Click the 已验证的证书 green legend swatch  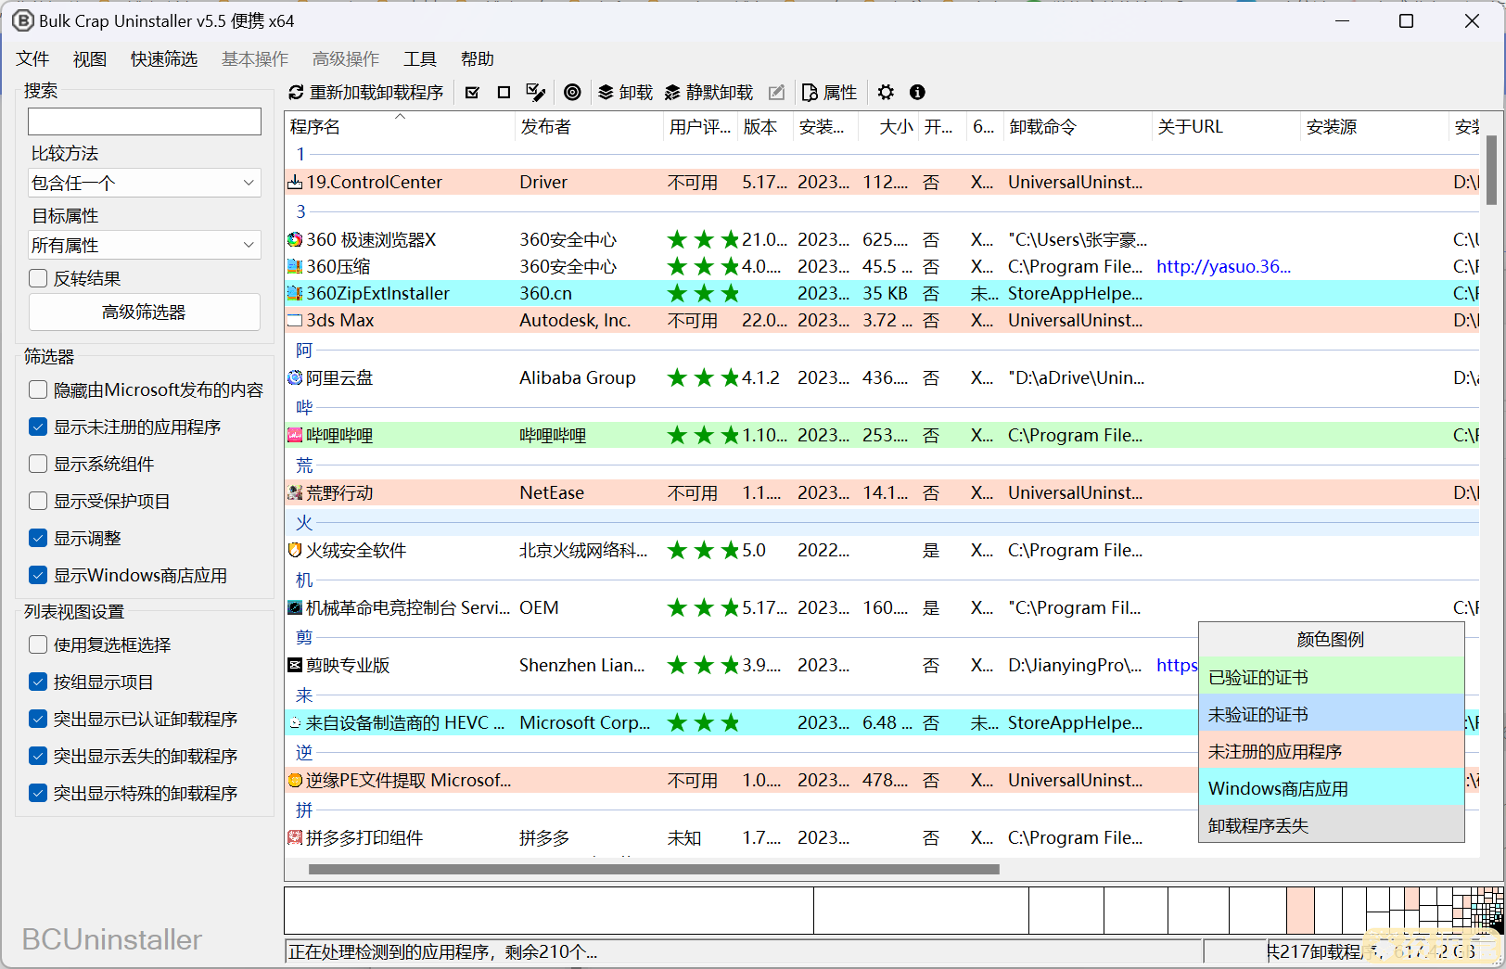(1332, 678)
